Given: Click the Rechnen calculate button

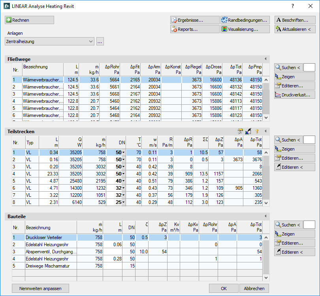Looking at the screenshot, I should [x=29, y=20].
